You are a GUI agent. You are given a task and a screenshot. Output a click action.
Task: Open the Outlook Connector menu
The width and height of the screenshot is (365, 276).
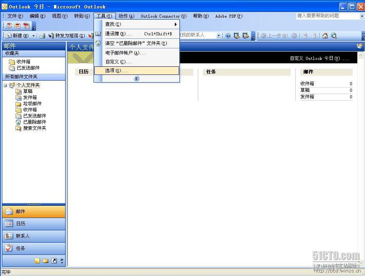[163, 16]
